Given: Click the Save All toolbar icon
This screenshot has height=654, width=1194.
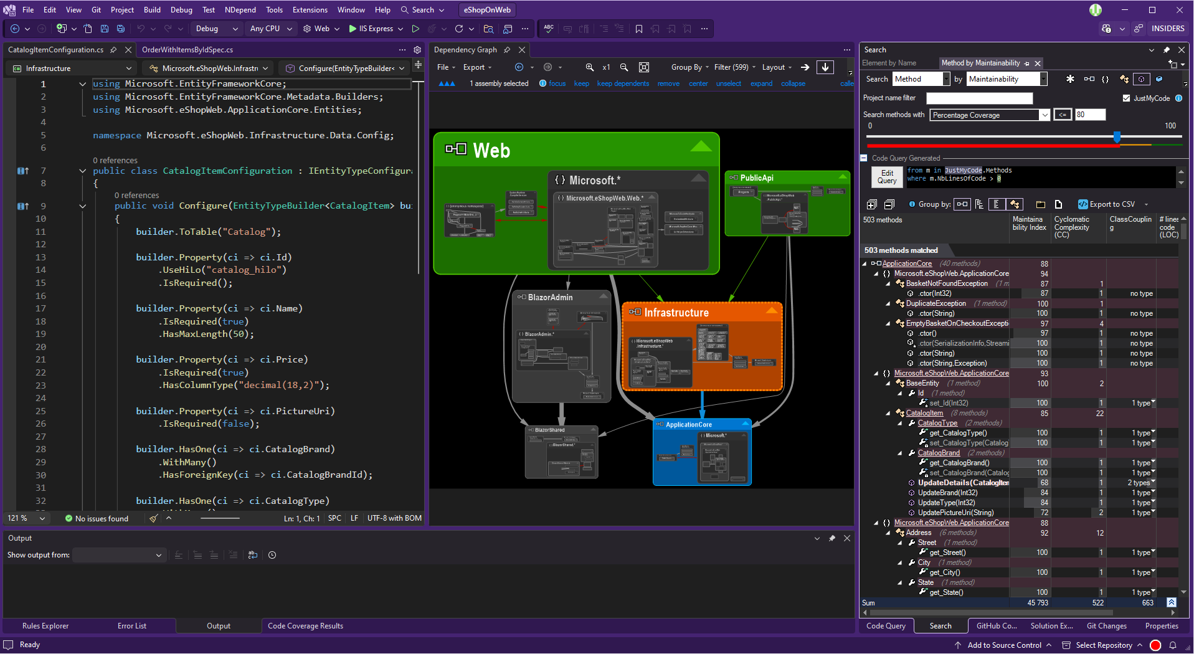Looking at the screenshot, I should (121, 29).
